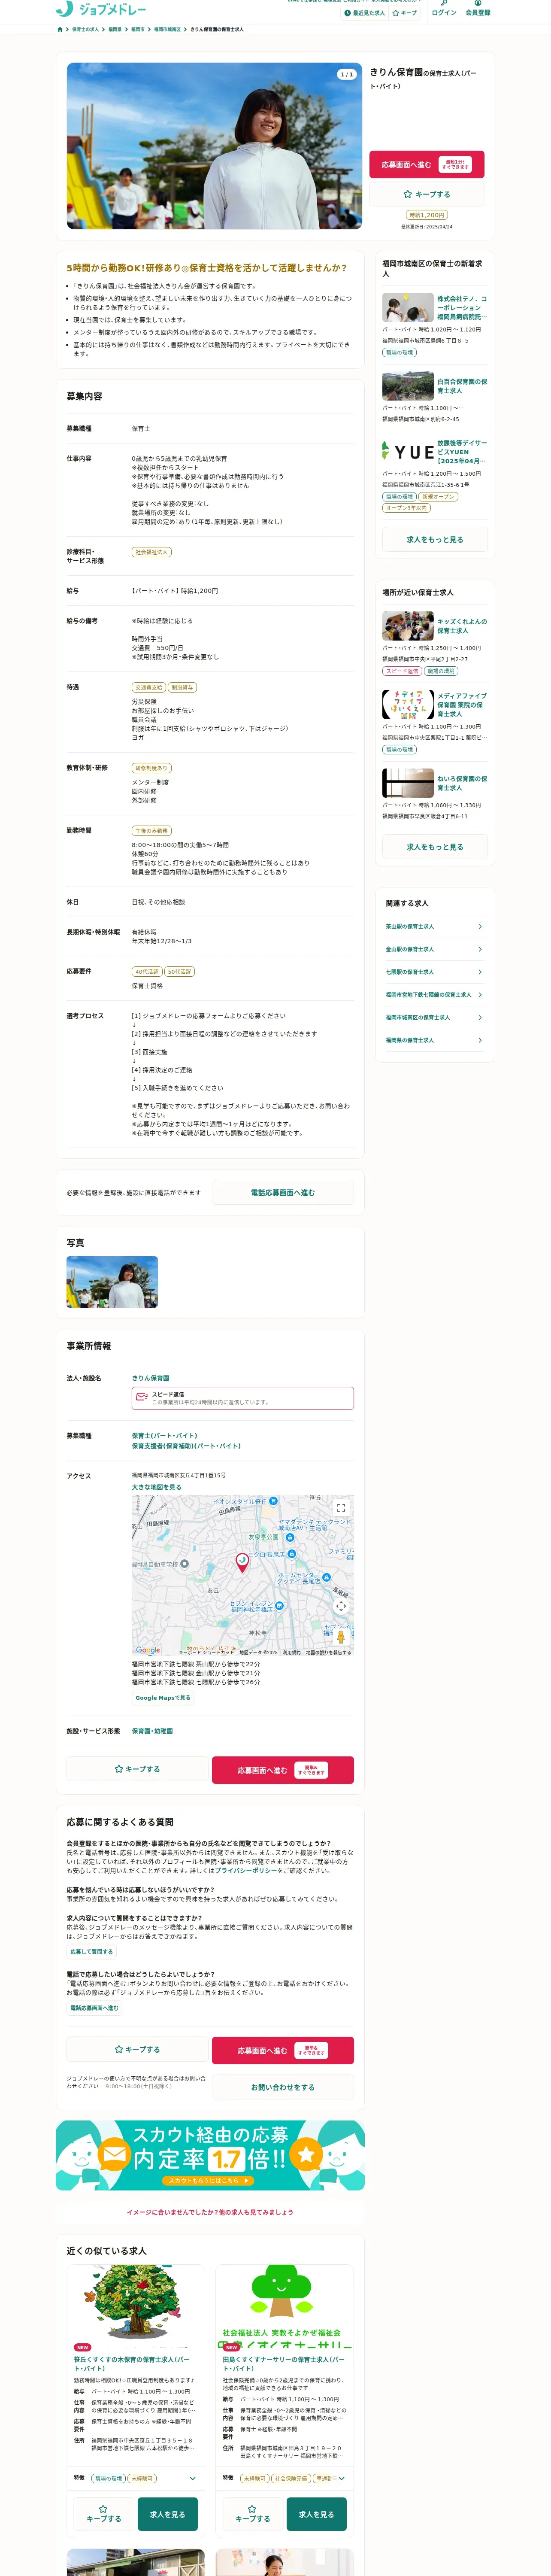Click キープする below the facility info
Screen dimensions: 551x2576
click(x=137, y=1769)
